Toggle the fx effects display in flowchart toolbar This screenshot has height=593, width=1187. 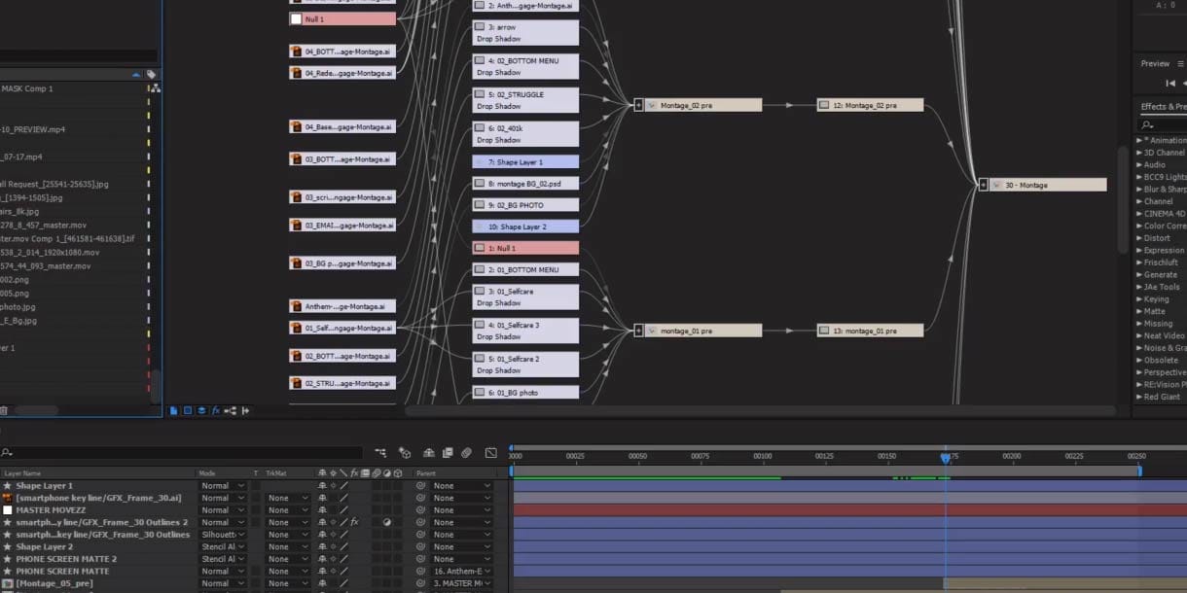216,411
